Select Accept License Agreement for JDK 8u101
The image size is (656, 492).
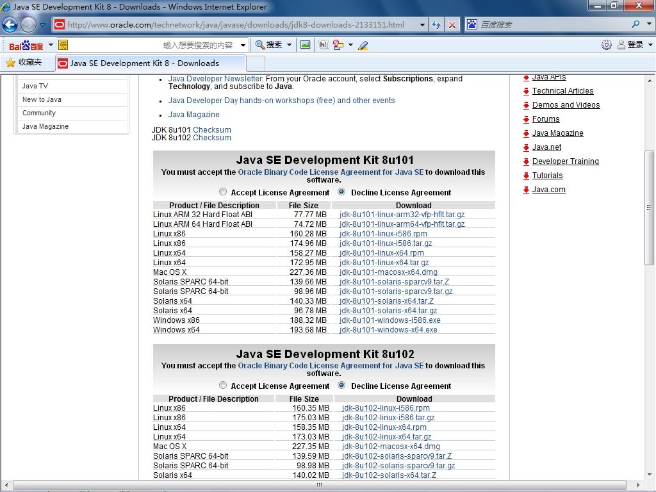pos(222,192)
